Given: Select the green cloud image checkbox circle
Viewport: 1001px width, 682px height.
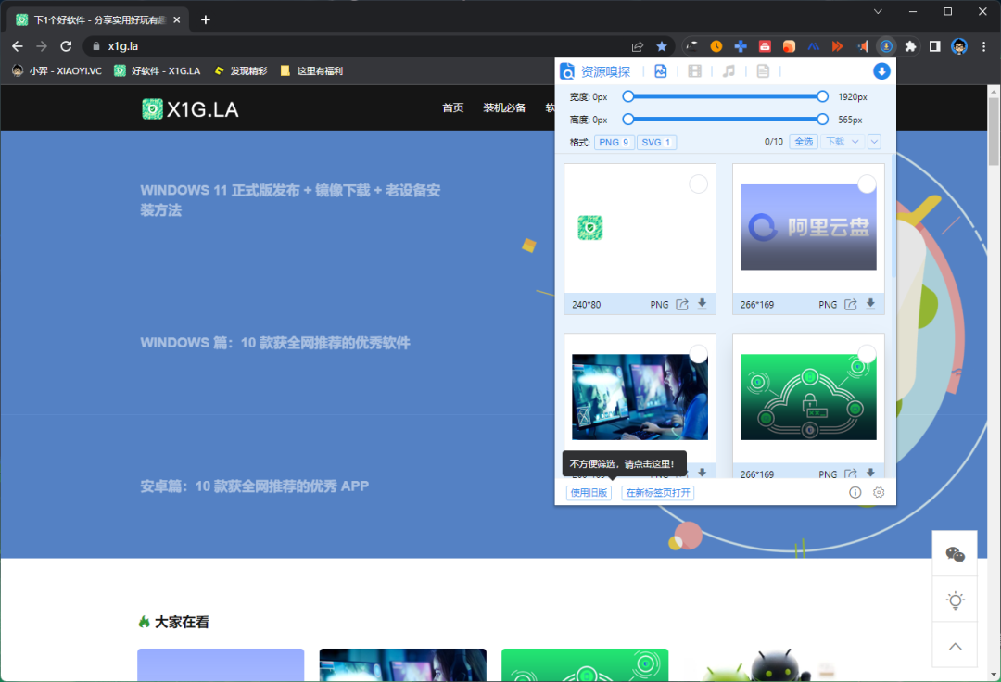Looking at the screenshot, I should pyautogui.click(x=867, y=354).
